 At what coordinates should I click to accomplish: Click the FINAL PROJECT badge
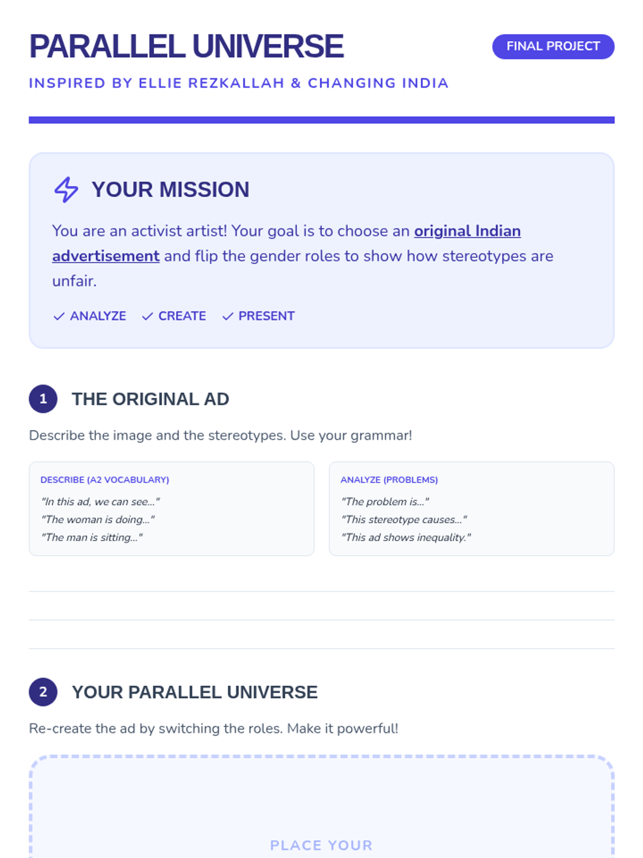553,47
